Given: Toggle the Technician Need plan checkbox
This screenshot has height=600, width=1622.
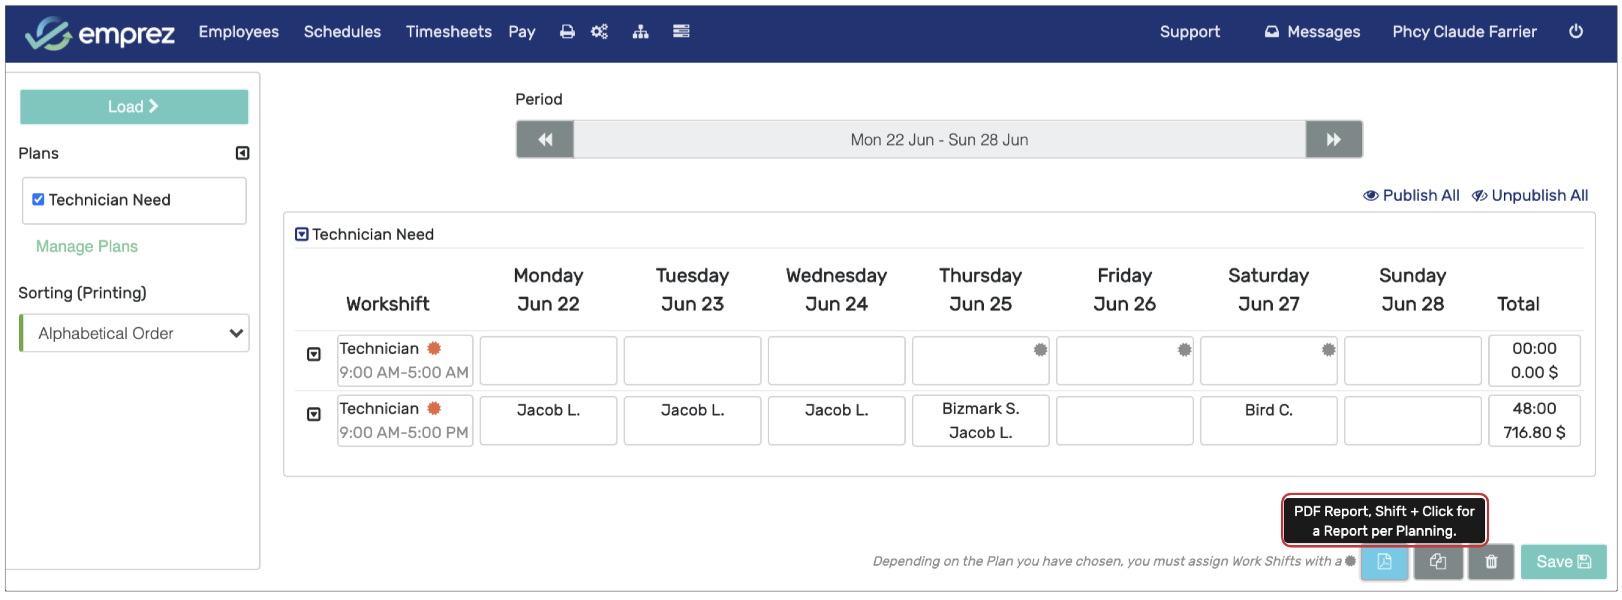Looking at the screenshot, I should tap(38, 199).
